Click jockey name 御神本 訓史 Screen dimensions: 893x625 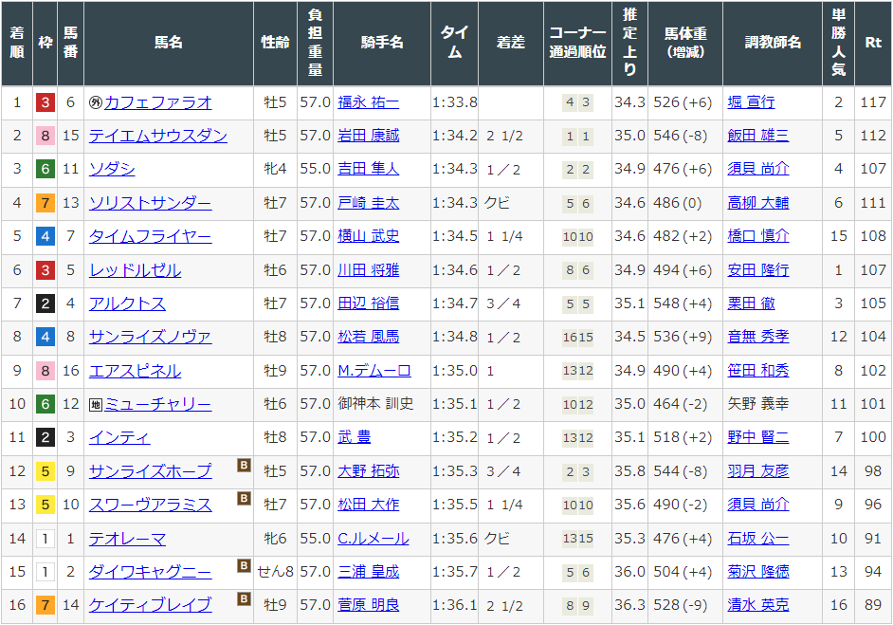[375, 404]
